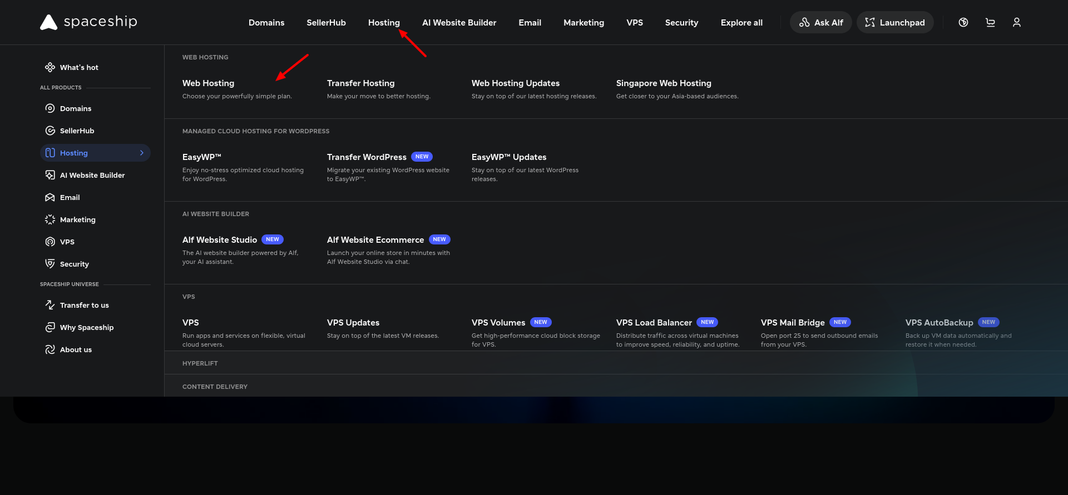Viewport: 1068px width, 495px height.
Task: Click the AI Website Builder sidebar icon
Action: [50, 175]
